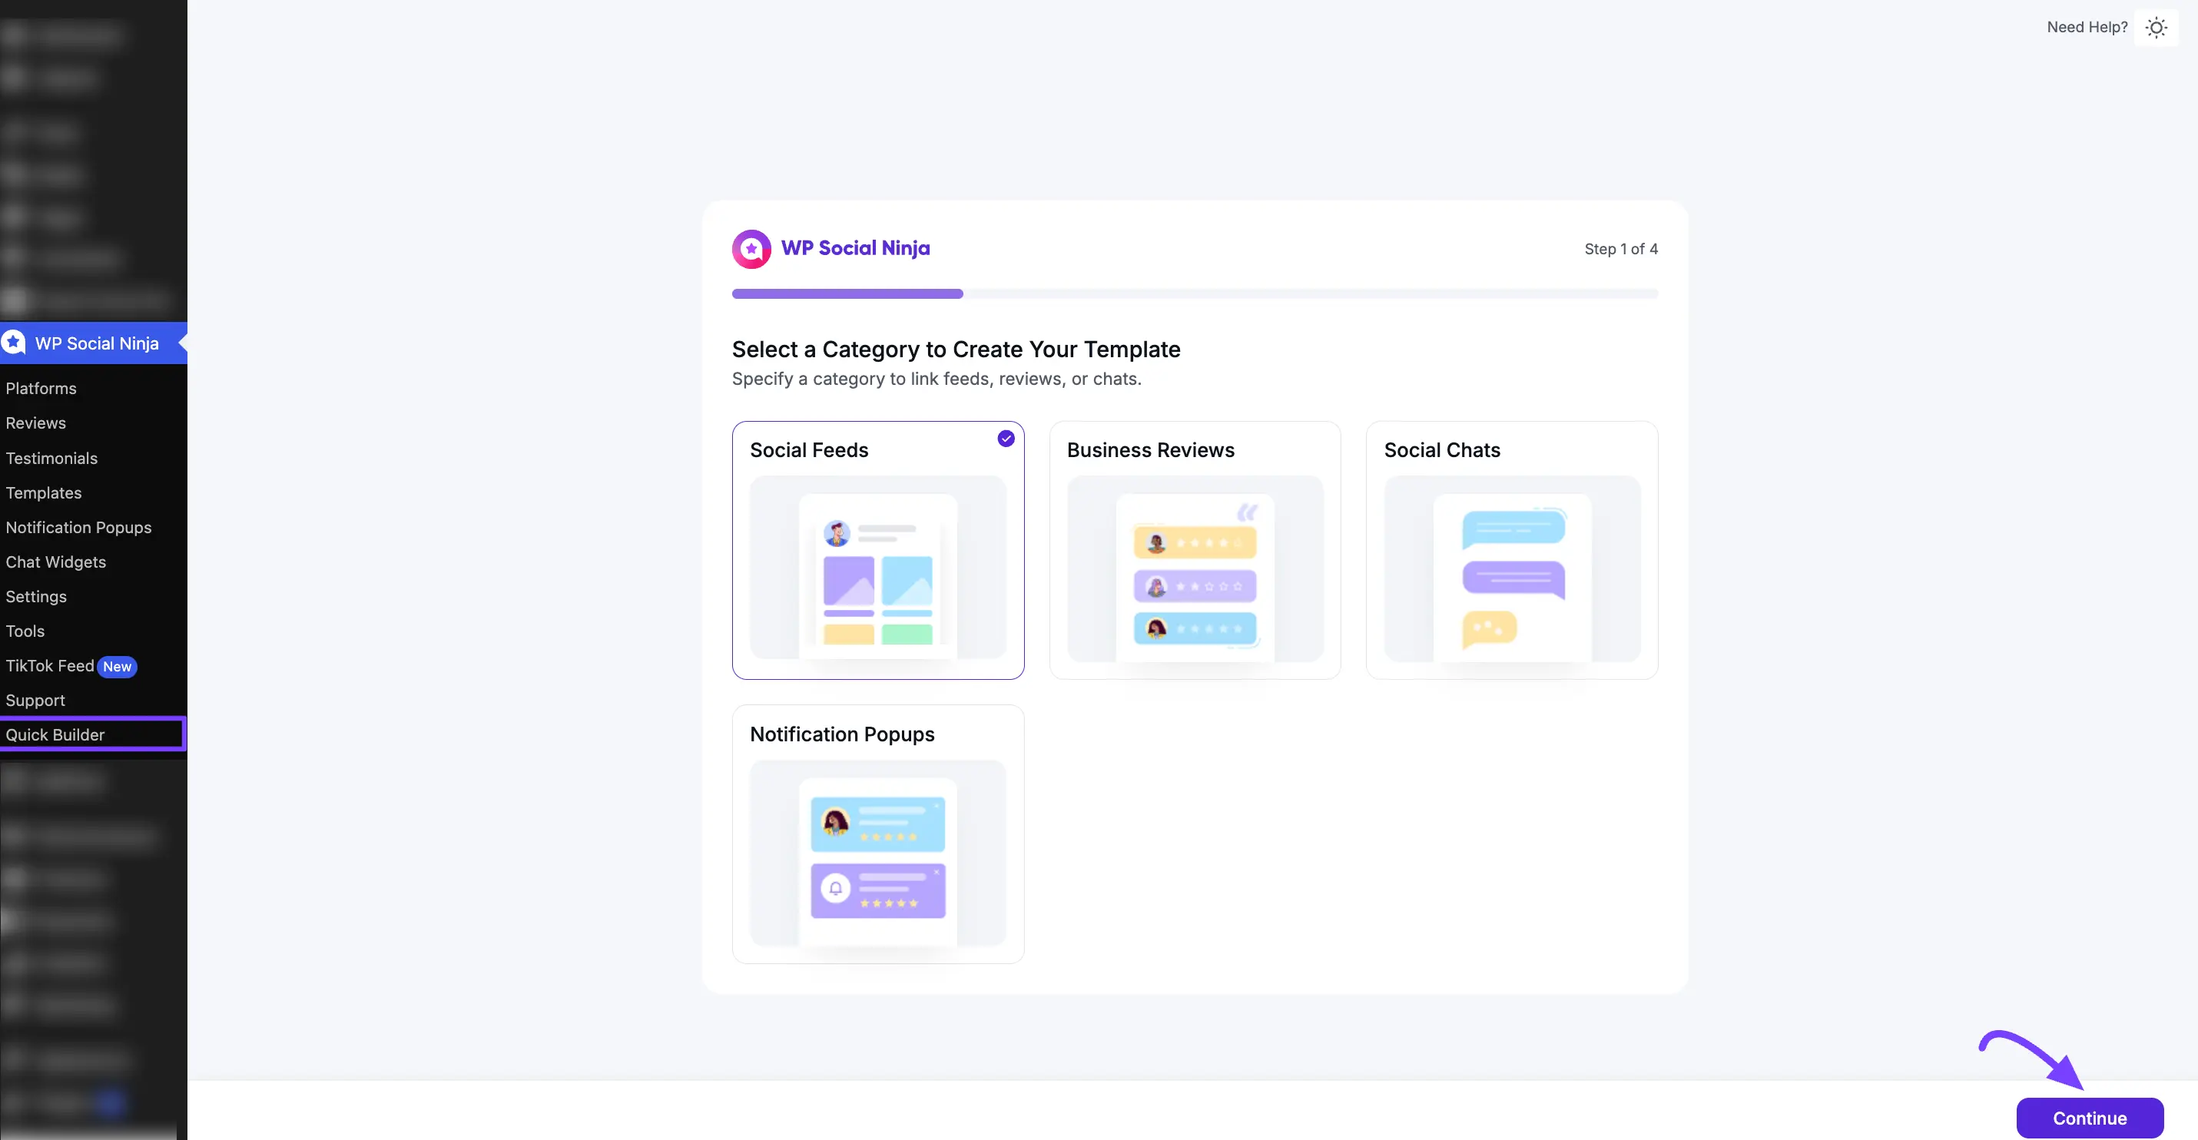This screenshot has height=1140, width=2198.
Task: Open Reviews from the sidebar
Action: point(36,423)
